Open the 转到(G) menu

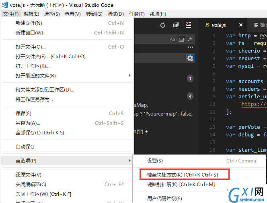coord(94,14)
